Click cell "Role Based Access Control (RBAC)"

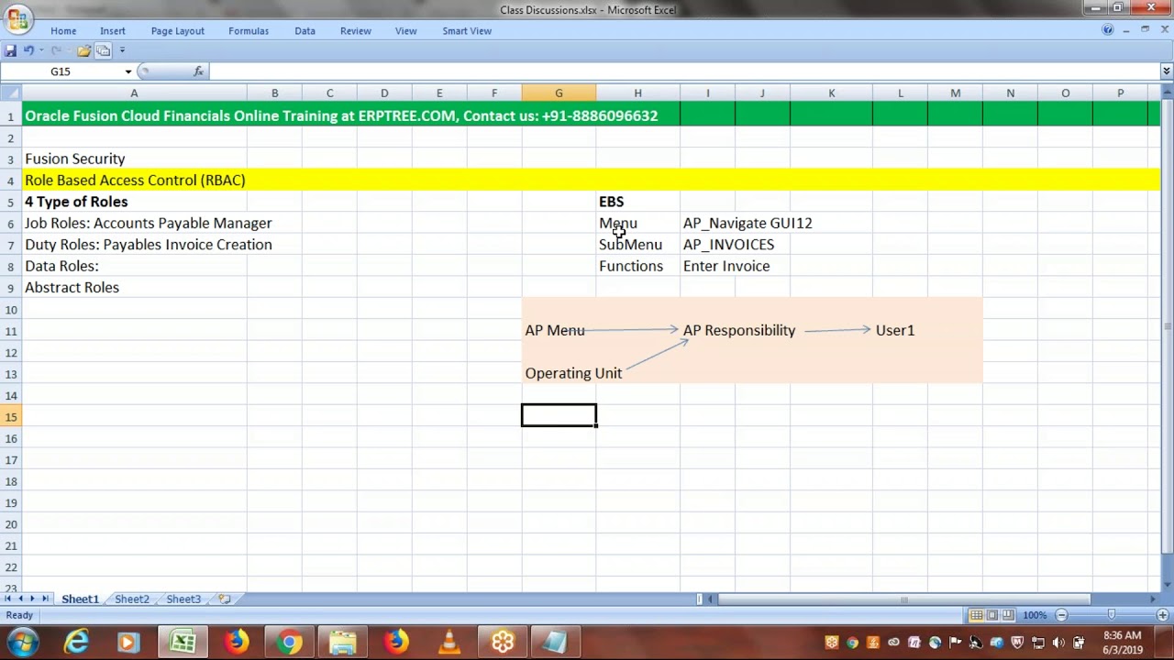tap(135, 181)
